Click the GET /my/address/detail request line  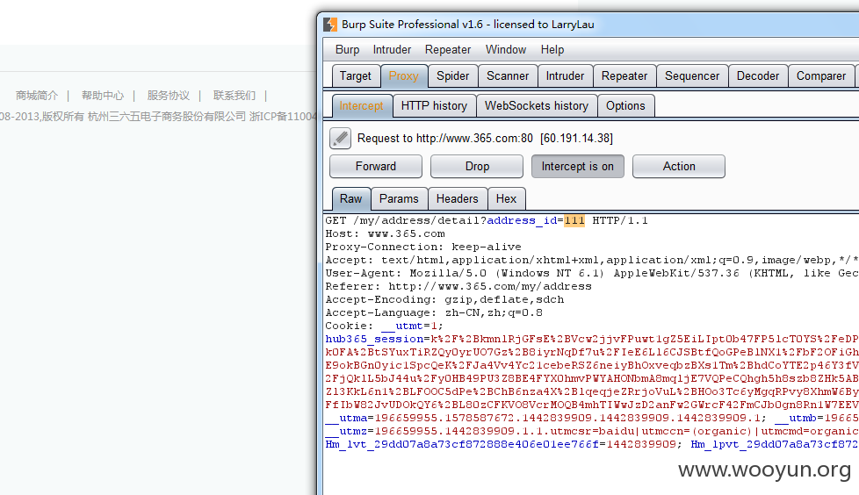pyautogui.click(x=487, y=220)
